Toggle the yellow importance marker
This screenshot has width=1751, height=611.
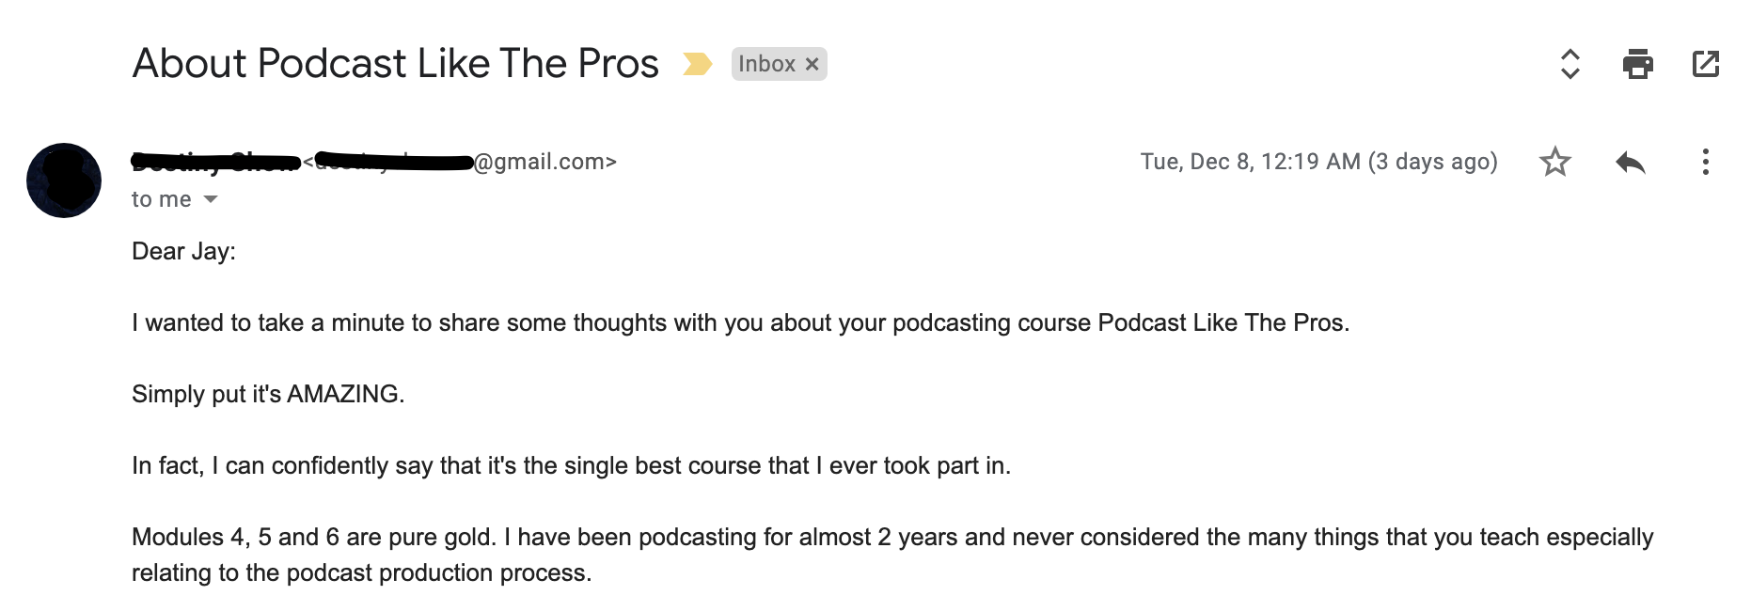(697, 64)
